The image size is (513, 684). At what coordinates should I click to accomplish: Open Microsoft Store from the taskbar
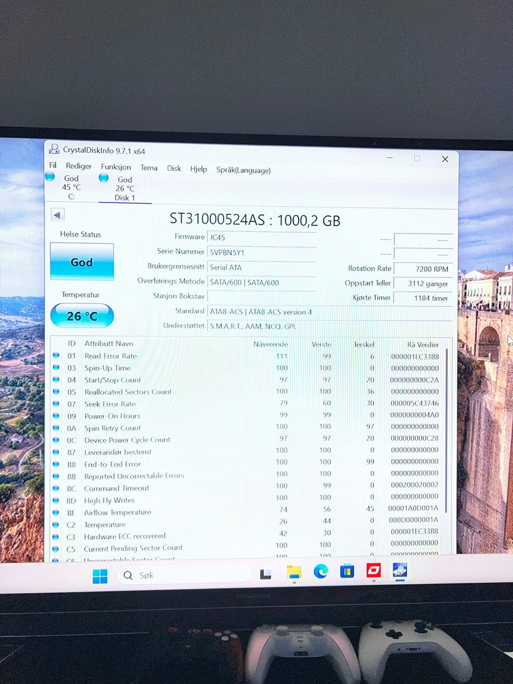coord(347,571)
